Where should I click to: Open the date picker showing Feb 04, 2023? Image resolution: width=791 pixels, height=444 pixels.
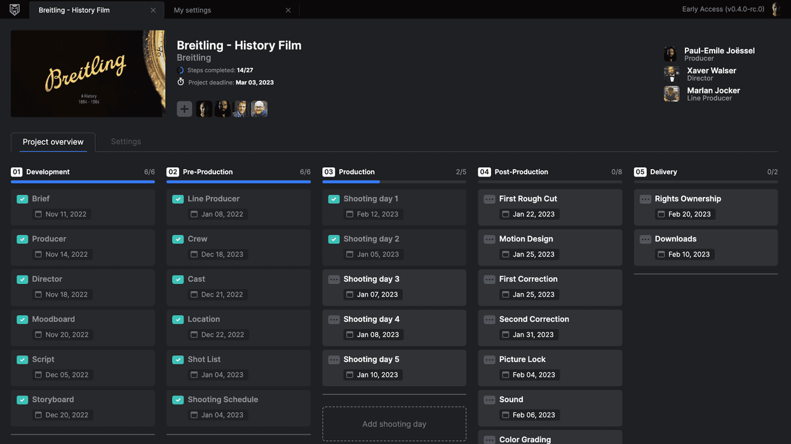(529, 375)
